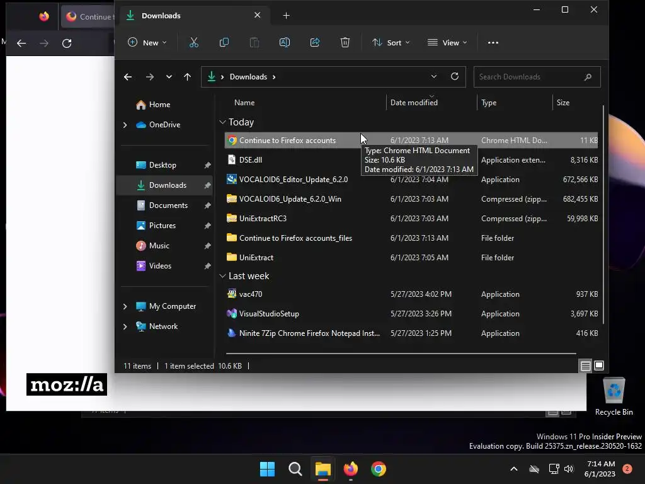Viewport: 645px width, 484px height.
Task: Open taskbar Search
Action: tap(295, 469)
